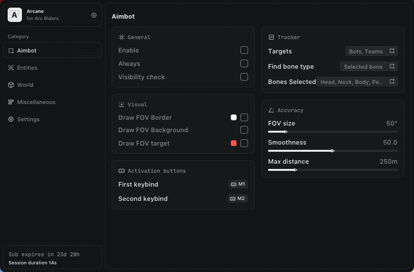Image resolution: width=414 pixels, height=272 pixels.
Task: Click the Accuracy triangle header icon
Action: pyautogui.click(x=271, y=110)
